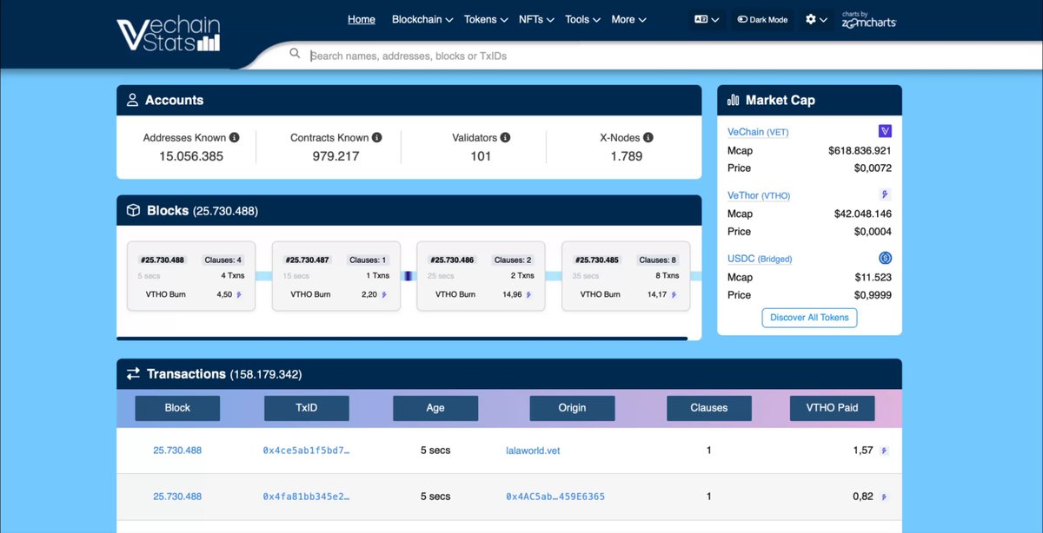Open the lalaworld.vet origin address
The image size is (1043, 533).
click(533, 451)
